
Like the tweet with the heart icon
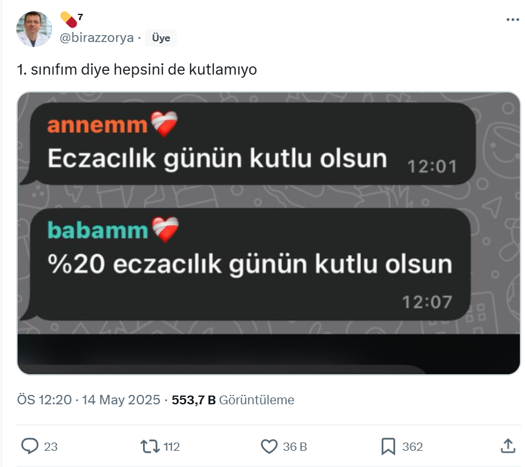[269, 446]
